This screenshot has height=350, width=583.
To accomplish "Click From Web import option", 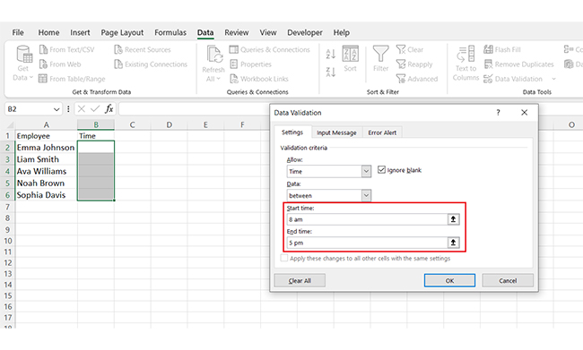I will pos(60,64).
